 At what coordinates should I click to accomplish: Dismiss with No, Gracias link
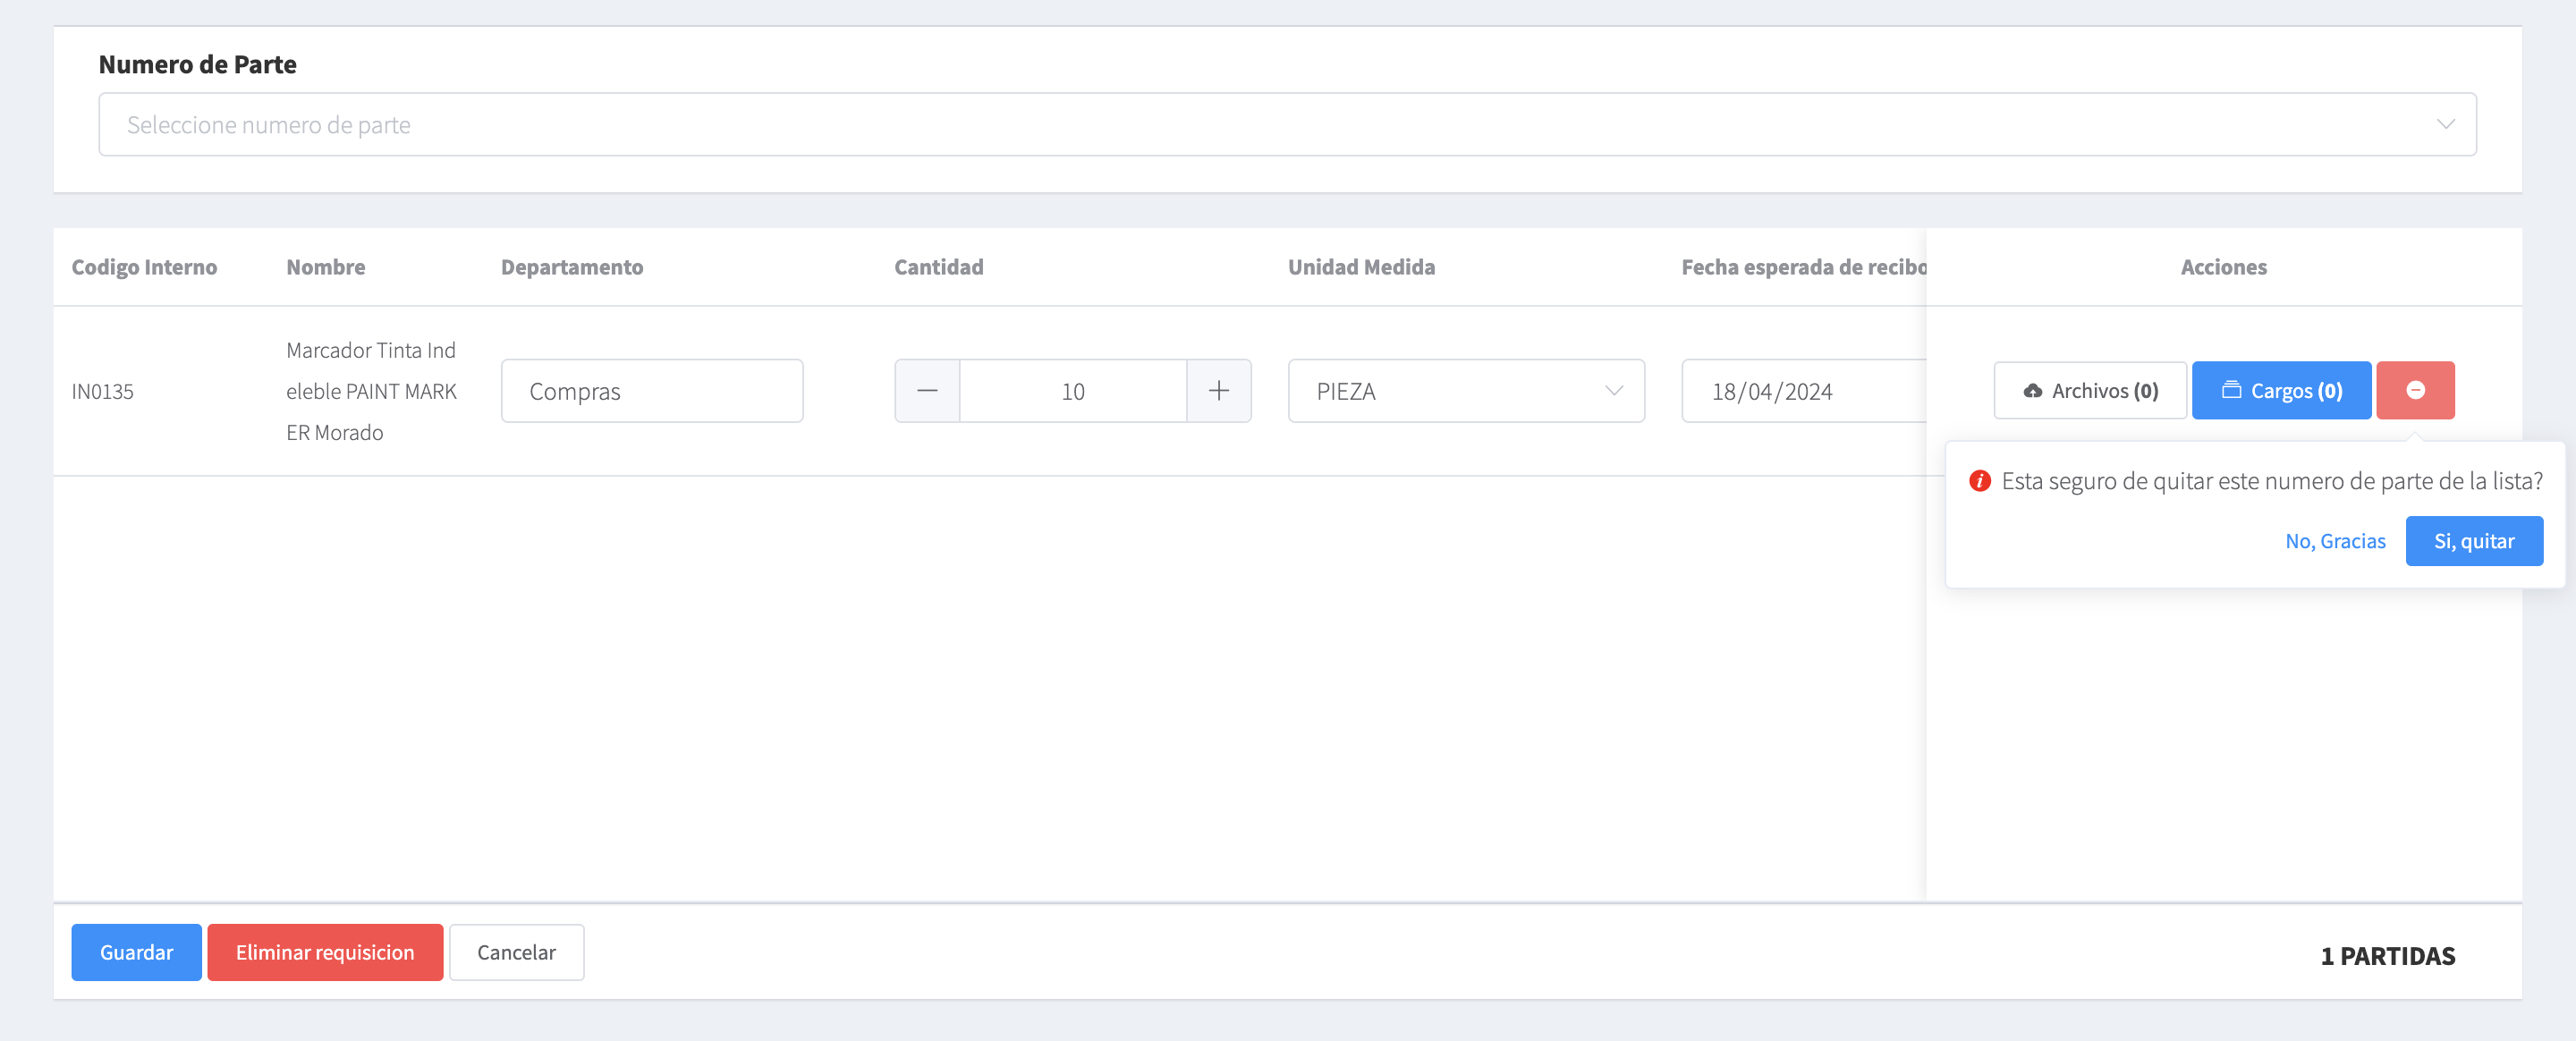[x=2335, y=541]
